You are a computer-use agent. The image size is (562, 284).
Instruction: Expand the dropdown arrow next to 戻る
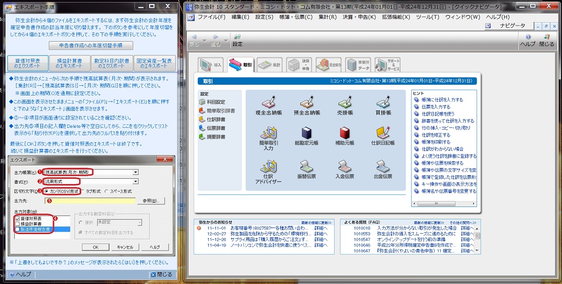(205, 41)
